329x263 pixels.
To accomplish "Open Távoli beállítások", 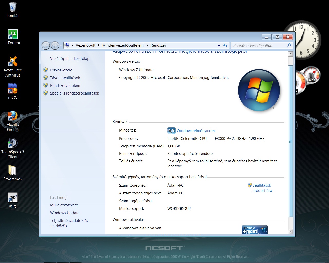I will coord(65,78).
